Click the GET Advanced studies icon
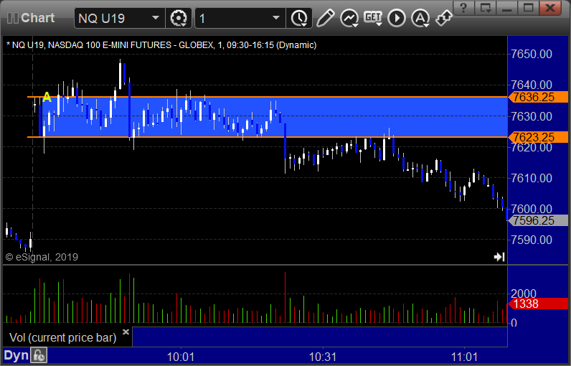Screen dimensions: 571x366 tap(373, 18)
